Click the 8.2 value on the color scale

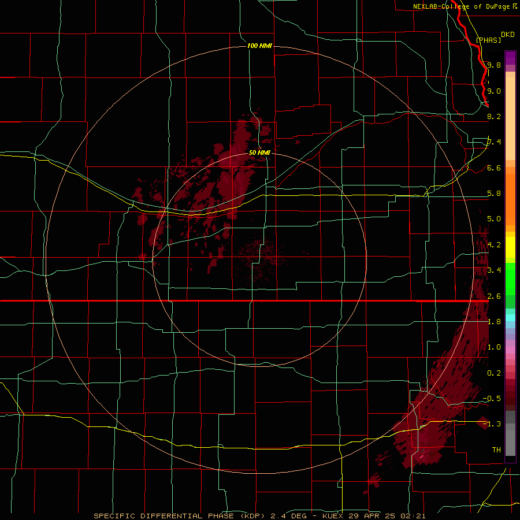[x=494, y=116]
